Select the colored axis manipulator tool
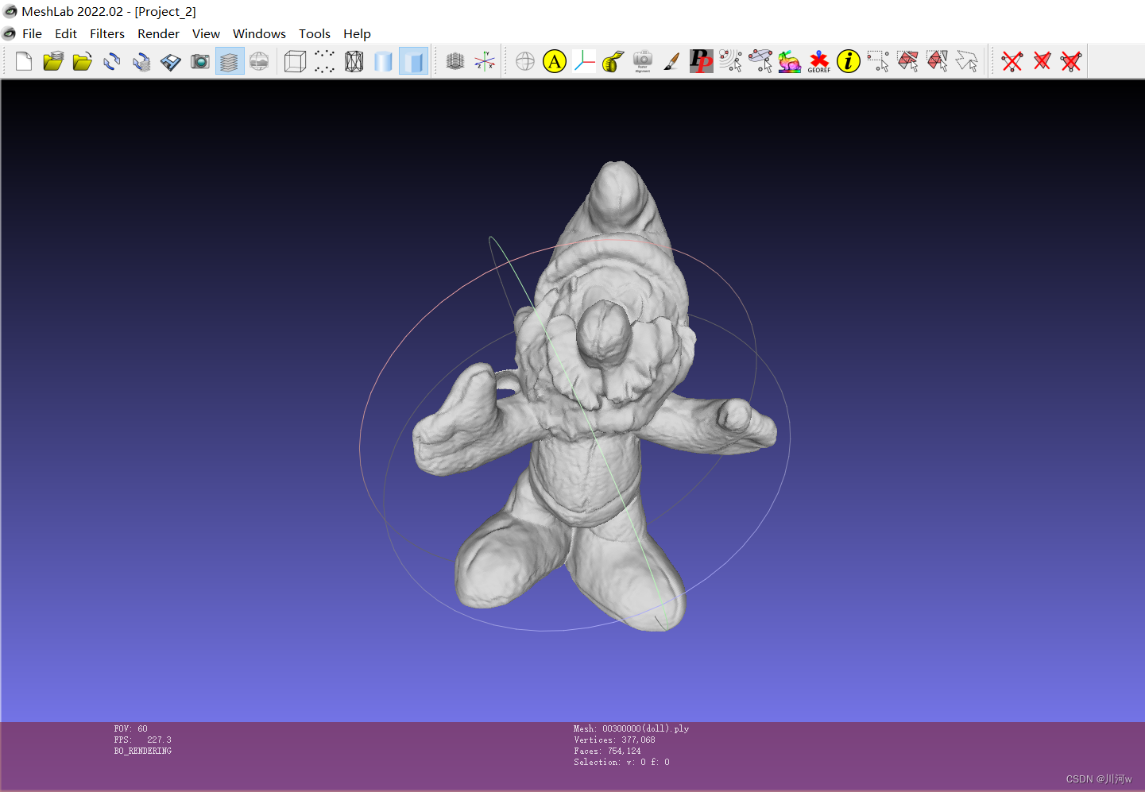This screenshot has height=792, width=1145. [x=584, y=61]
